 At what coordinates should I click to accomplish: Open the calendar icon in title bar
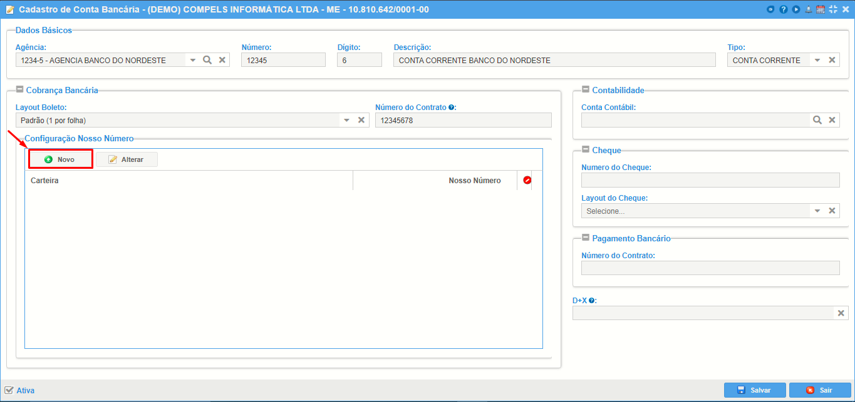point(821,9)
